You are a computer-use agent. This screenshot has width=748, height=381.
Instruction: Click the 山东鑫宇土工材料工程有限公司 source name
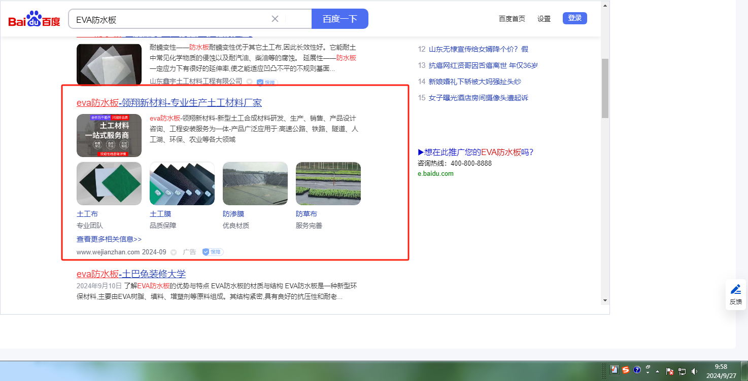[x=196, y=81]
